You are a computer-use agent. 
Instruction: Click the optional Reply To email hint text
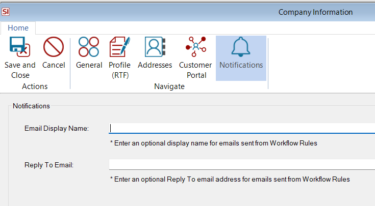tap(230, 179)
